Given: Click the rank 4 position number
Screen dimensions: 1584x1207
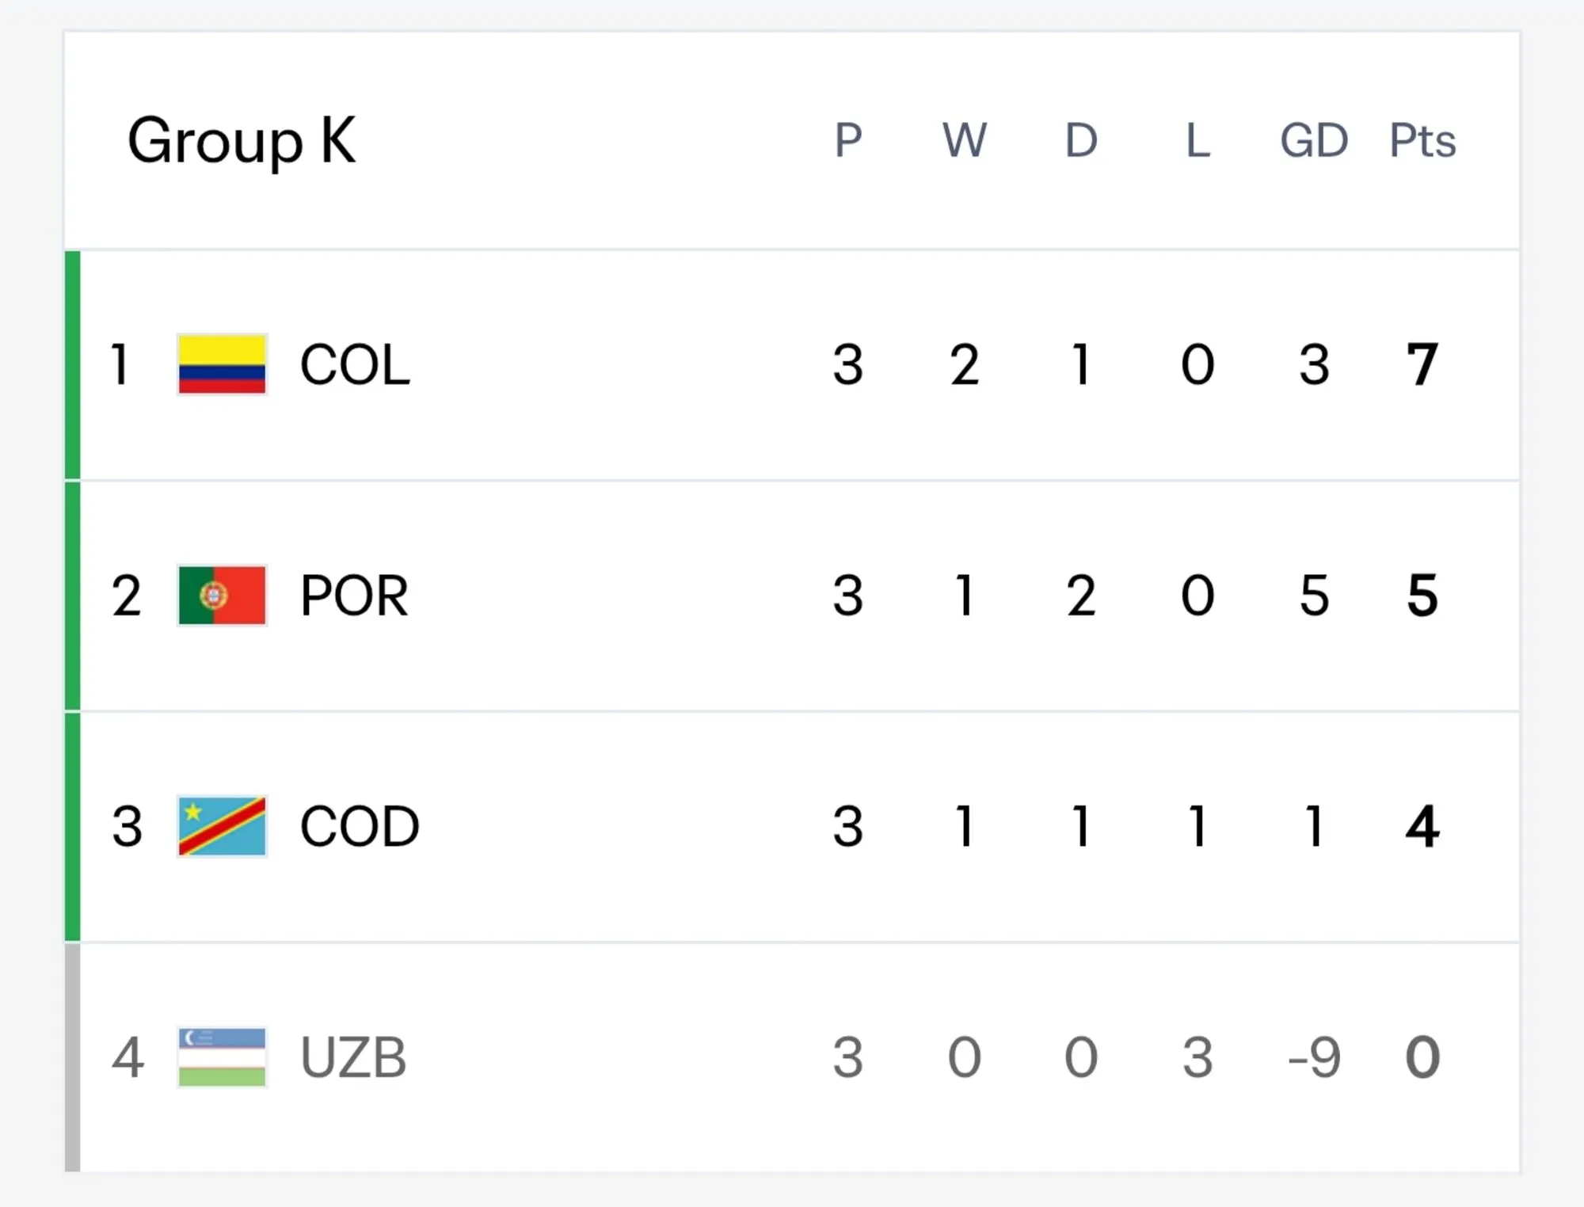Looking at the screenshot, I should [x=128, y=1057].
